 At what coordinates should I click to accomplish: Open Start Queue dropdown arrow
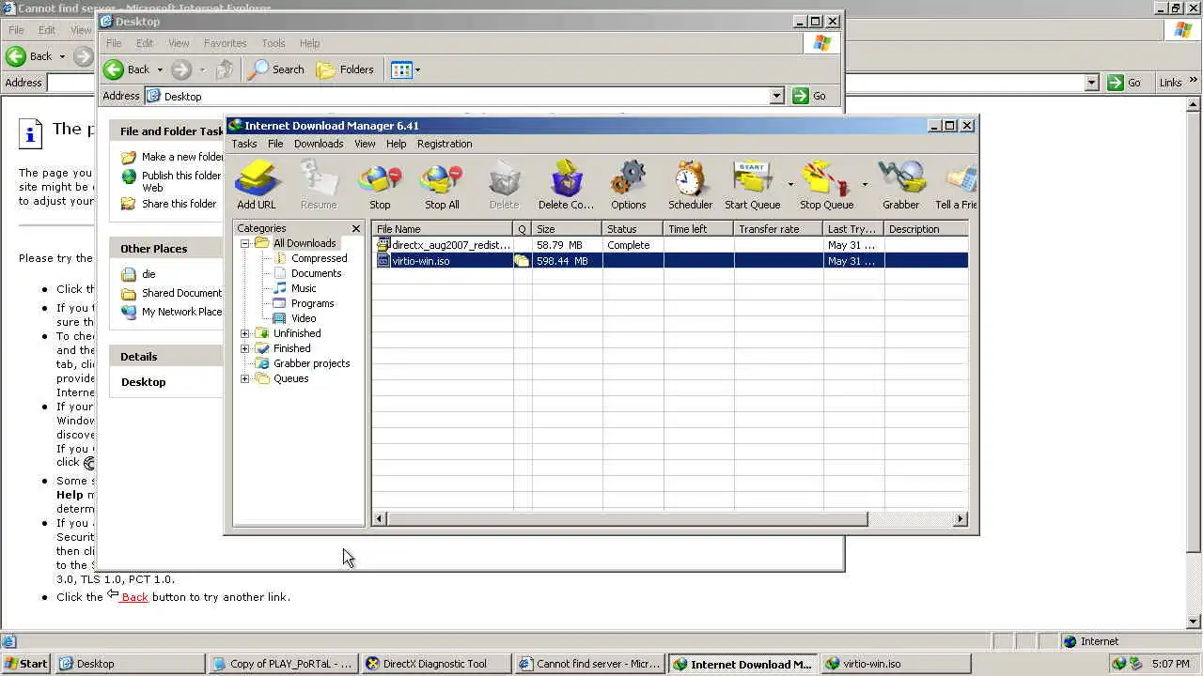point(790,185)
